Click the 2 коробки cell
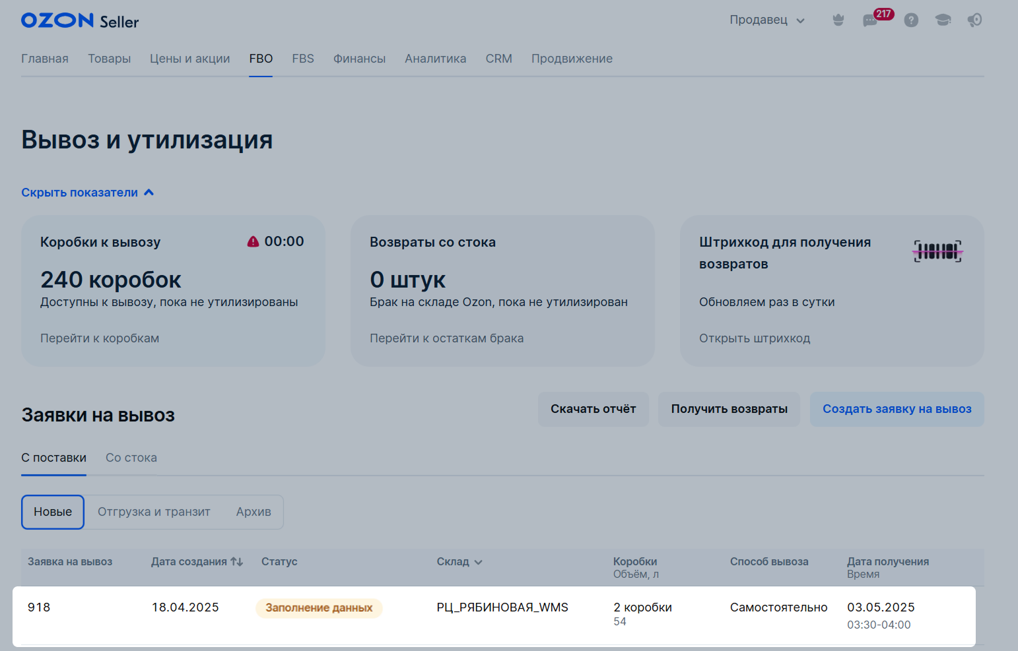This screenshot has width=1018, height=651. point(642,607)
